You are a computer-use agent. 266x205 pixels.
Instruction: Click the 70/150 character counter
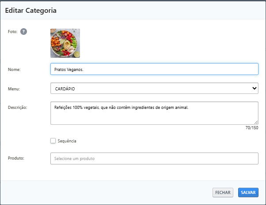pos(252,128)
